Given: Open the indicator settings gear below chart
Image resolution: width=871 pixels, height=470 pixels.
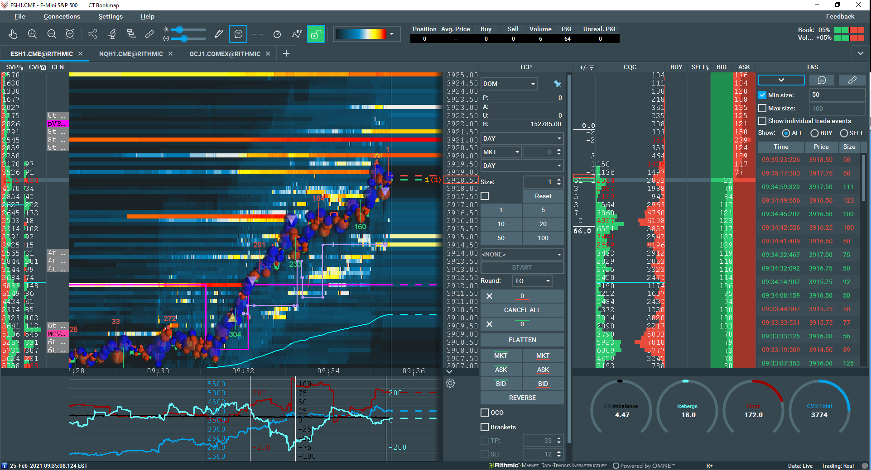Looking at the screenshot, I should [450, 383].
